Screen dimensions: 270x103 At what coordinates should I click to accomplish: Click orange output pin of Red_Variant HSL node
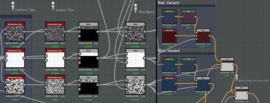coord(195,17)
